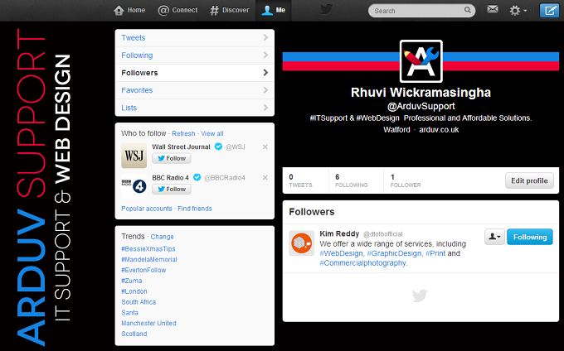Change the Trends location
This screenshot has width=564, height=351.
click(x=163, y=237)
